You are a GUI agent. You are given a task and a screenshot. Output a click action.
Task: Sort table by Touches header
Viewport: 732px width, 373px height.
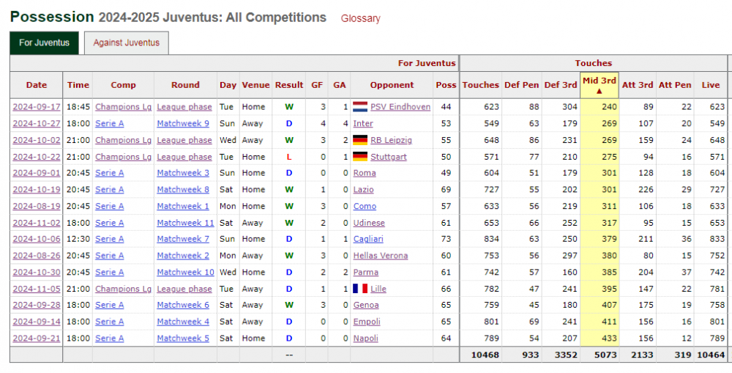tap(480, 85)
